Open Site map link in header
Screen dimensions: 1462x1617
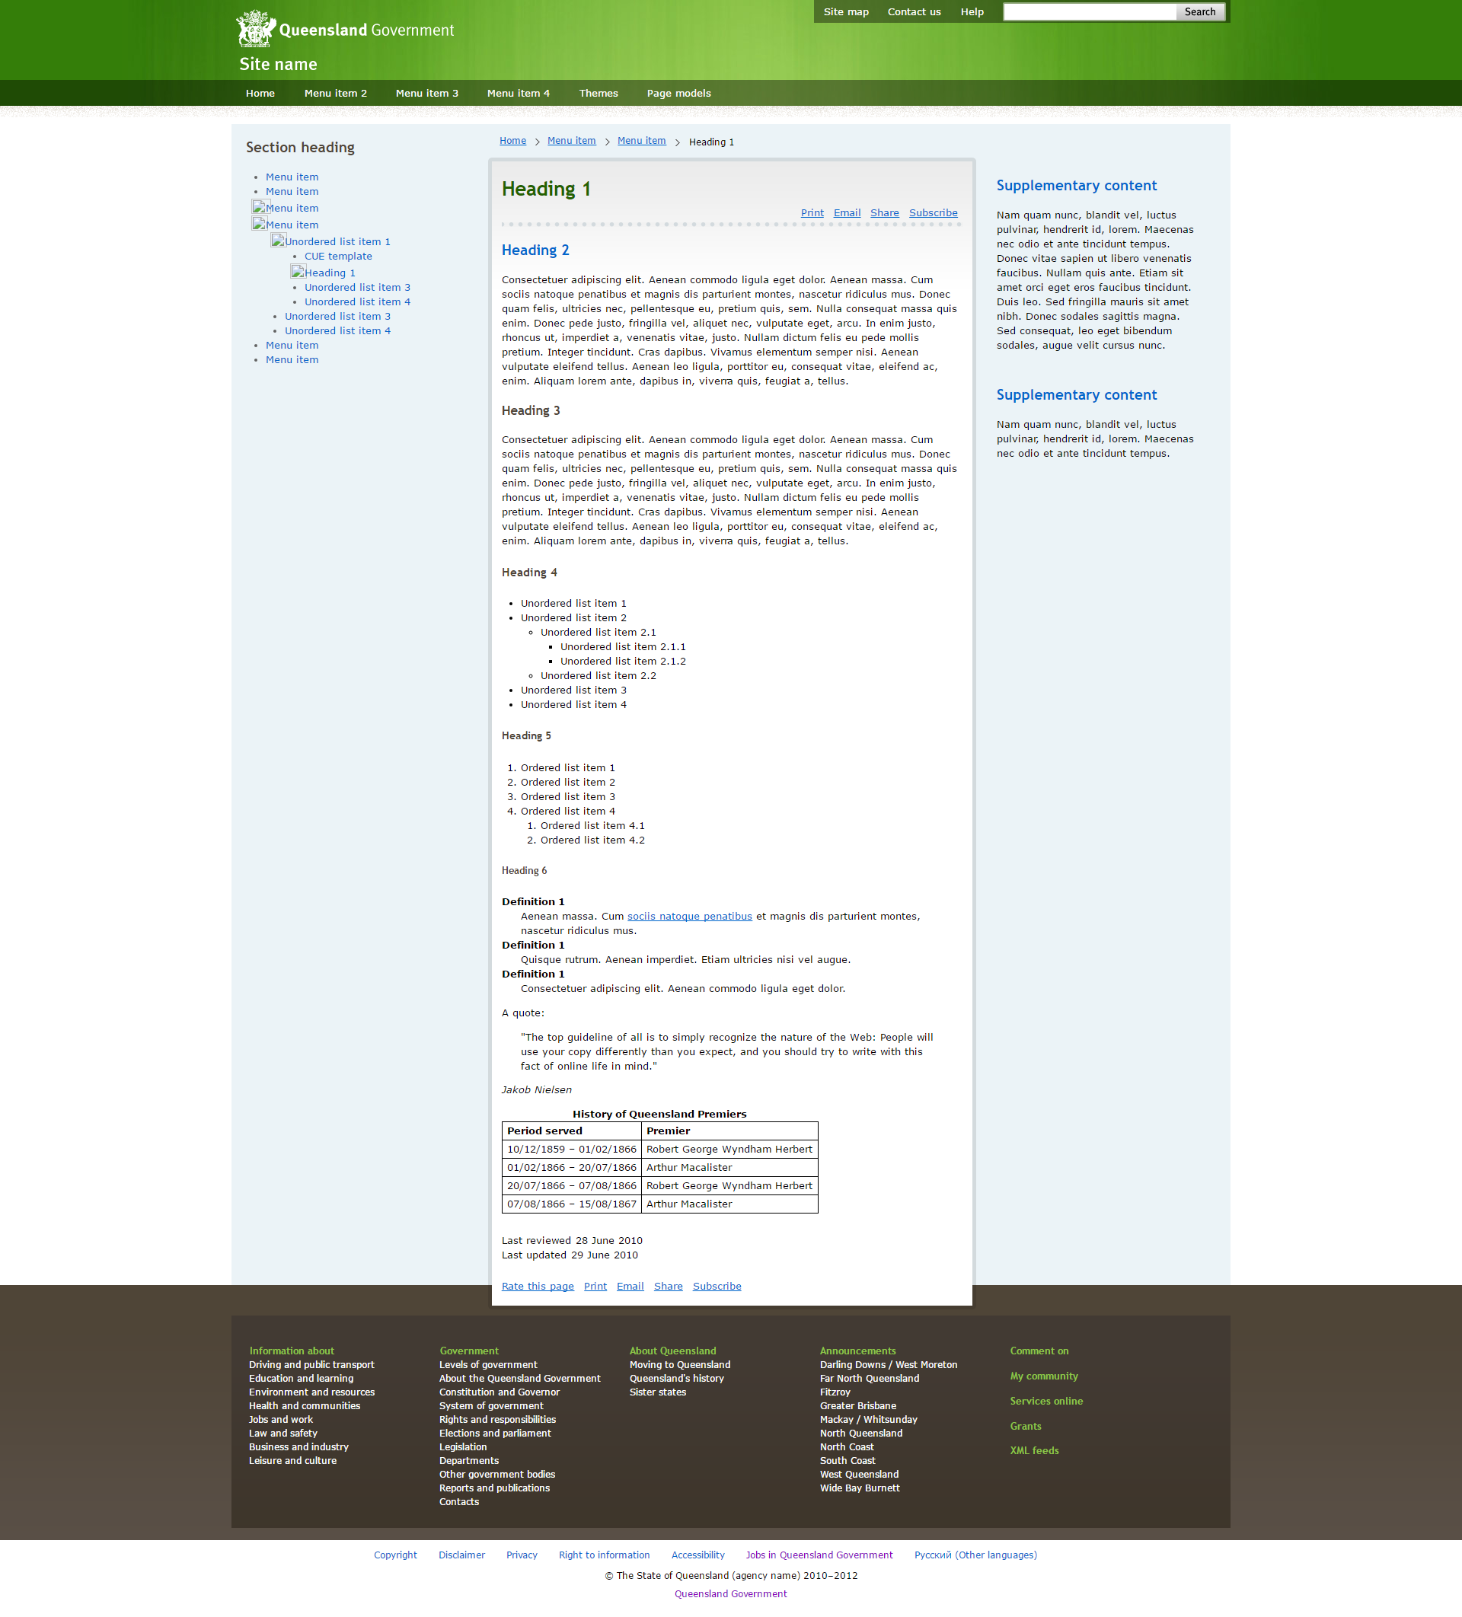tap(845, 11)
